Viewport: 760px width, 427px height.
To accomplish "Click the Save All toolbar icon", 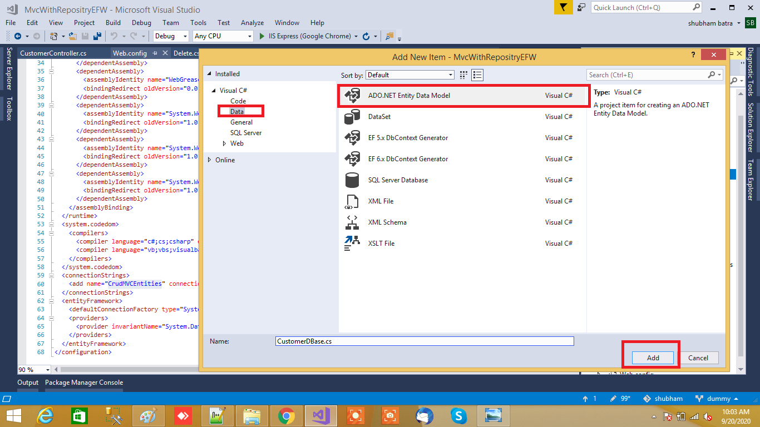I will click(97, 36).
